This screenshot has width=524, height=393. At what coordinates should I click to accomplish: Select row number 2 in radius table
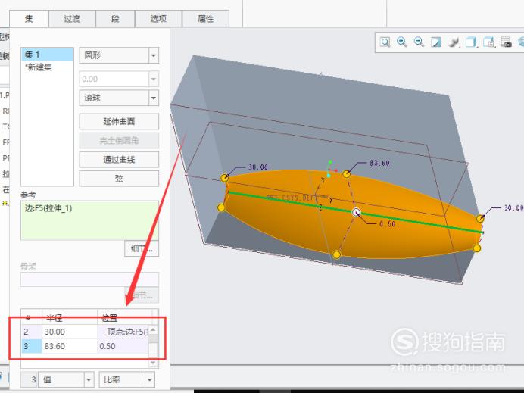coord(31,332)
